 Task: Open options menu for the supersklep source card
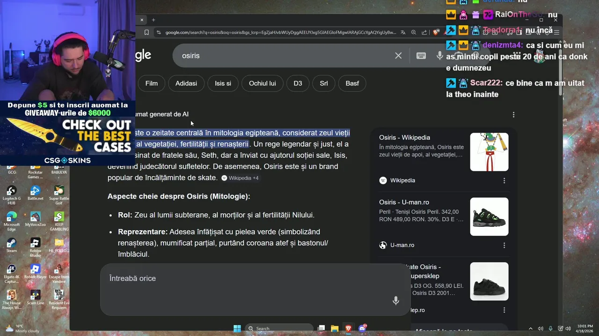(x=504, y=310)
